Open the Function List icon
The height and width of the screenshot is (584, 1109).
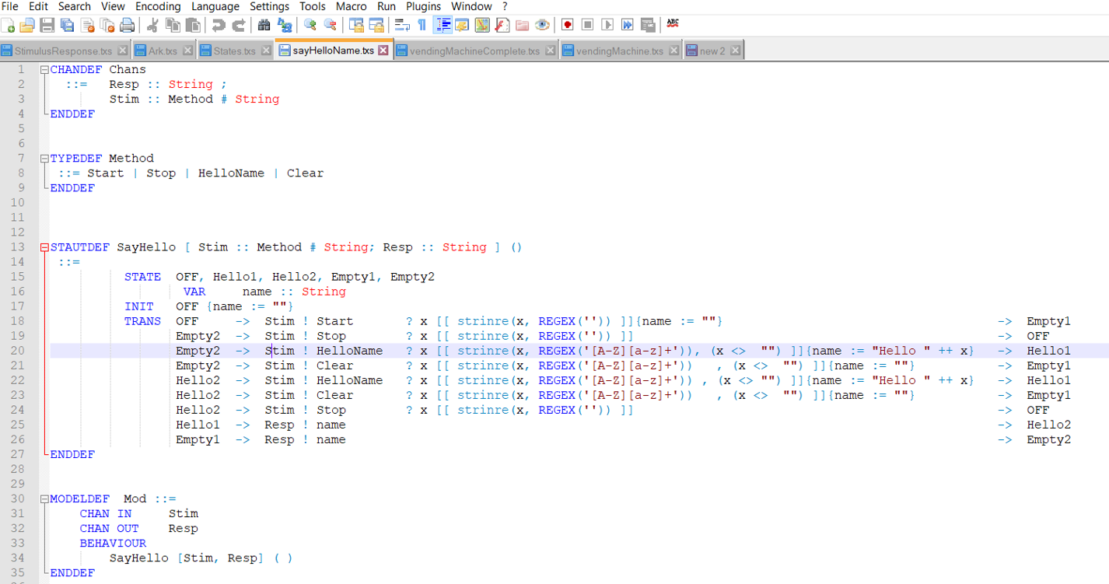click(502, 26)
